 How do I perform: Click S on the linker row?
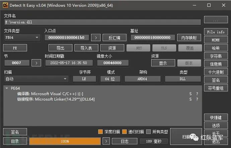click(x=190, y=99)
